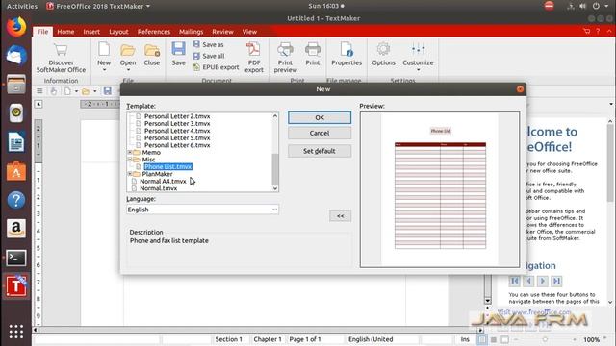
Task: Click the template list scrollbar down arrow
Action: tap(275, 188)
